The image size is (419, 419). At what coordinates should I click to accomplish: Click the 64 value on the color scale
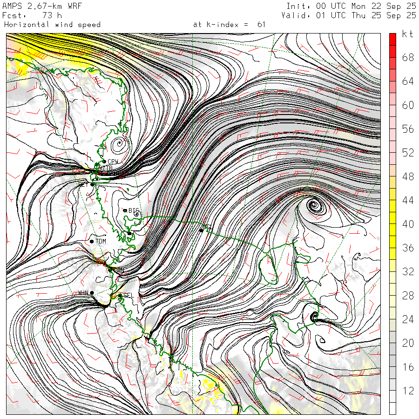pos(408,81)
